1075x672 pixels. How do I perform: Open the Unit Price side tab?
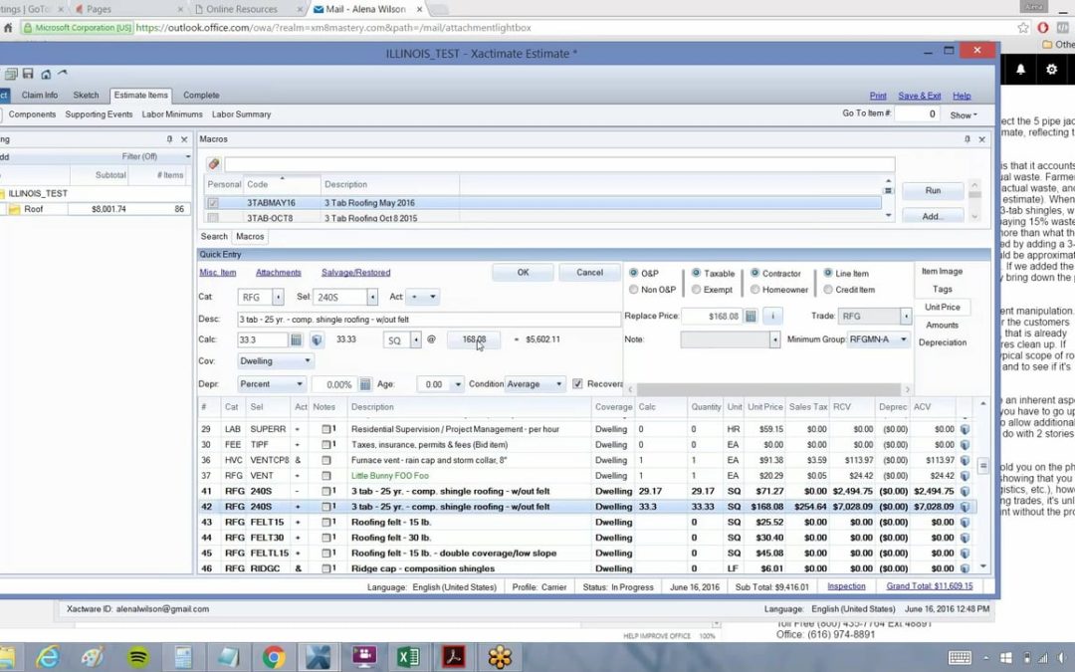click(942, 308)
